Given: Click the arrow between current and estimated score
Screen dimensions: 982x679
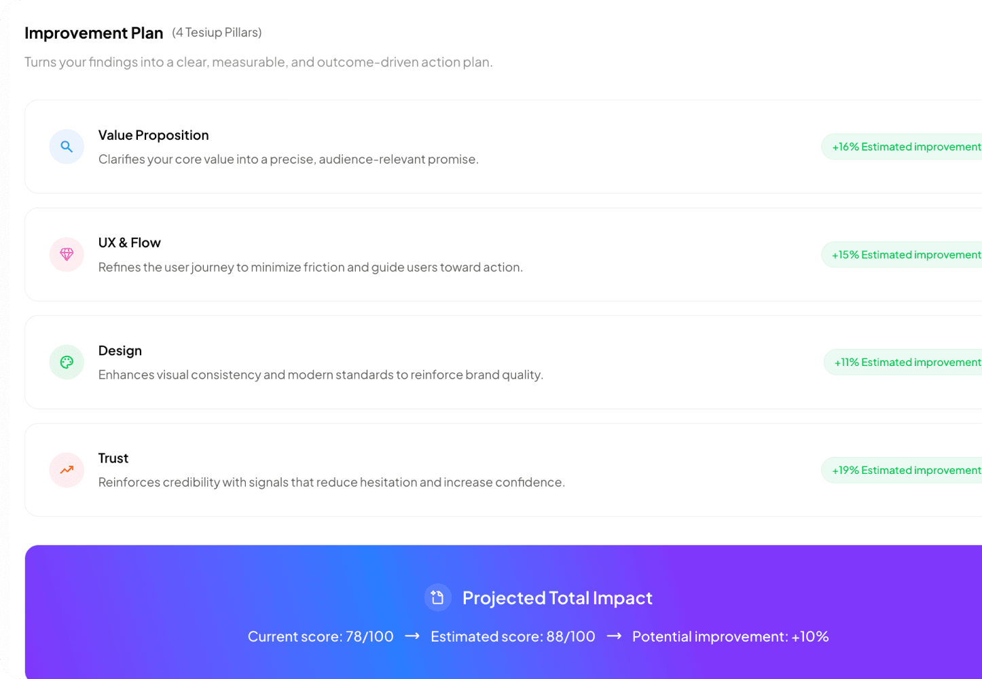Looking at the screenshot, I should pos(412,636).
